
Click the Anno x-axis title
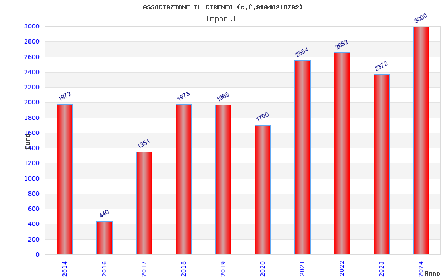(x=432, y=273)
